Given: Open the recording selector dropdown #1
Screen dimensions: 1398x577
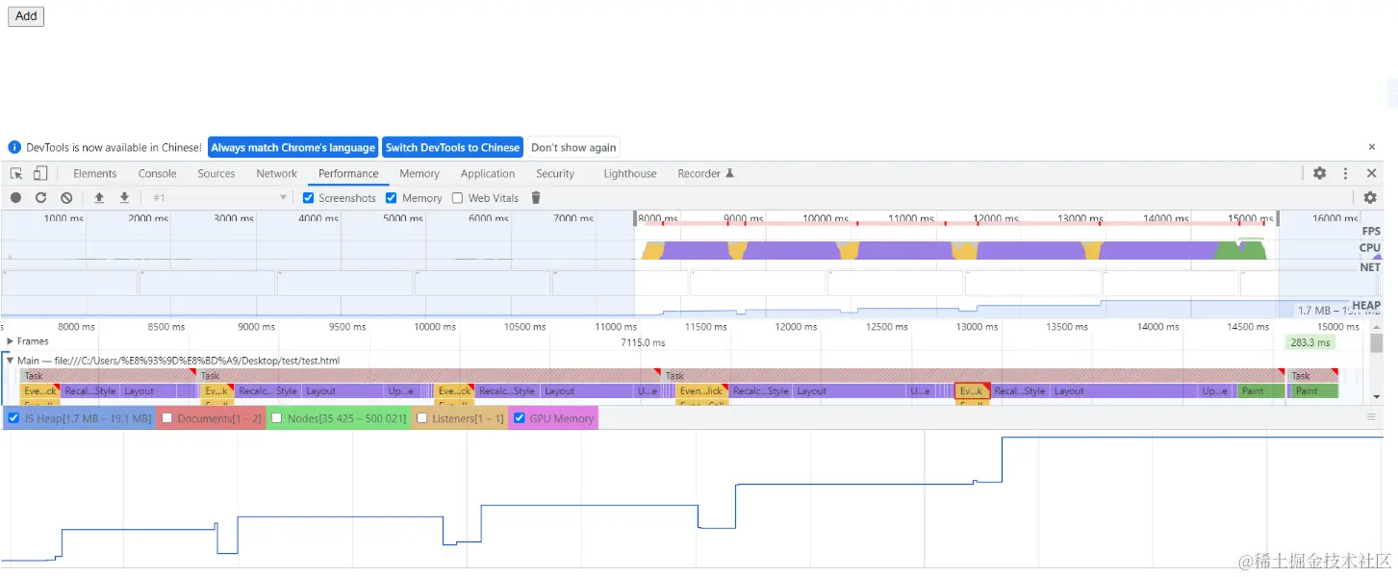Looking at the screenshot, I should coord(219,198).
